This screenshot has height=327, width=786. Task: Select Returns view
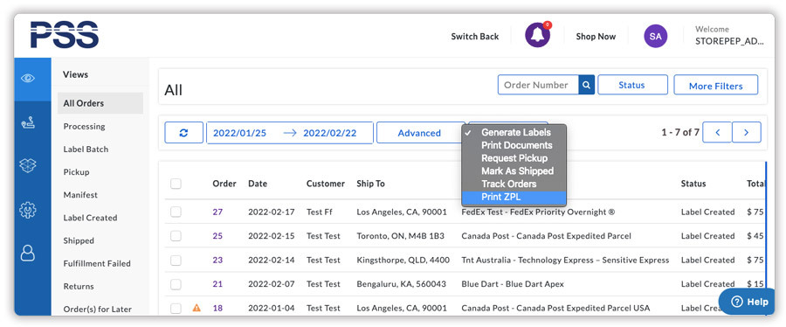pos(79,287)
